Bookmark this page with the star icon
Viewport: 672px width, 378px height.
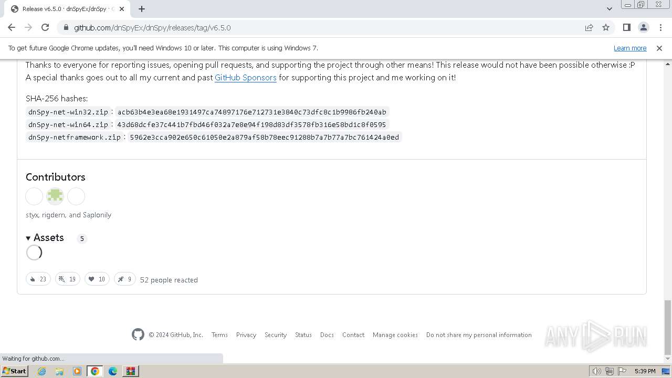(606, 27)
